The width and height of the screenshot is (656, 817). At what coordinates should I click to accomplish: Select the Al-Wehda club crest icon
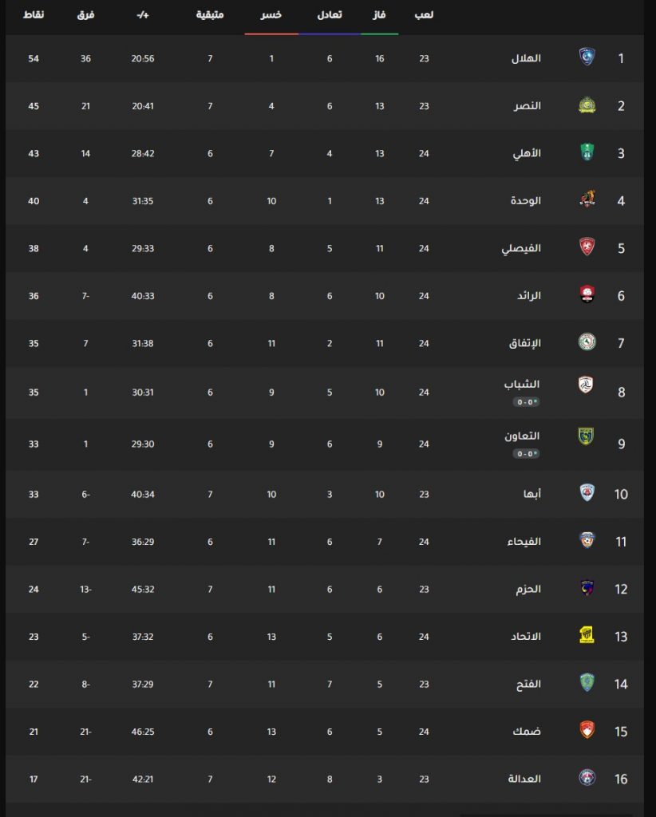[587, 199]
